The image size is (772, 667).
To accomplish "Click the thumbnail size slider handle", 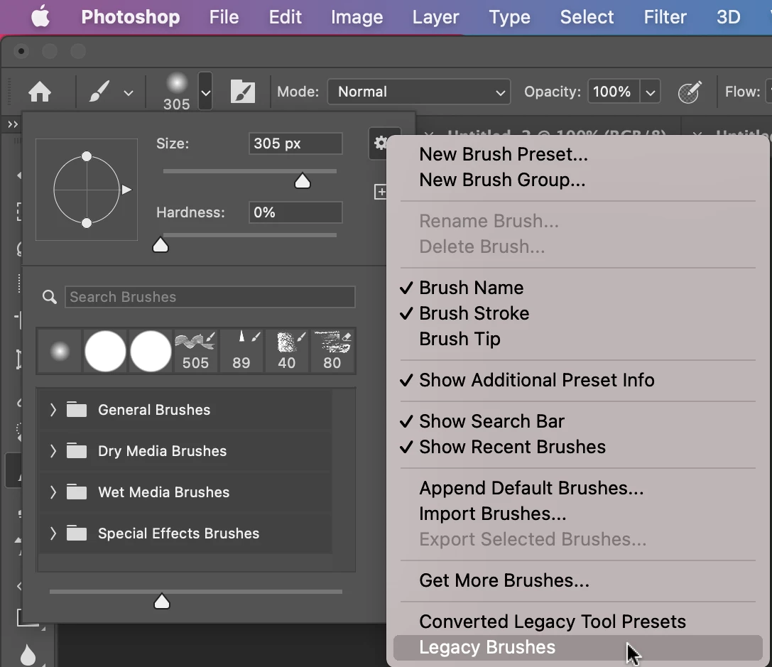I will point(161,601).
